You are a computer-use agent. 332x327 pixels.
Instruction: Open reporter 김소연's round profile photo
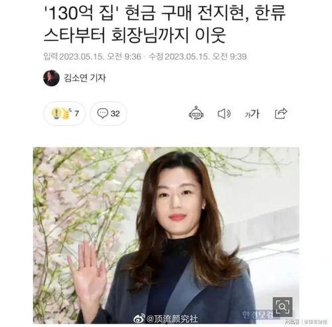click(x=51, y=78)
